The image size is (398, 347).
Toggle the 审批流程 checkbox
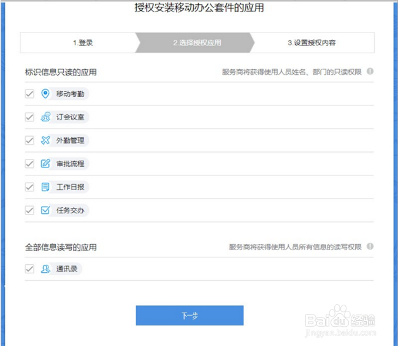click(29, 164)
